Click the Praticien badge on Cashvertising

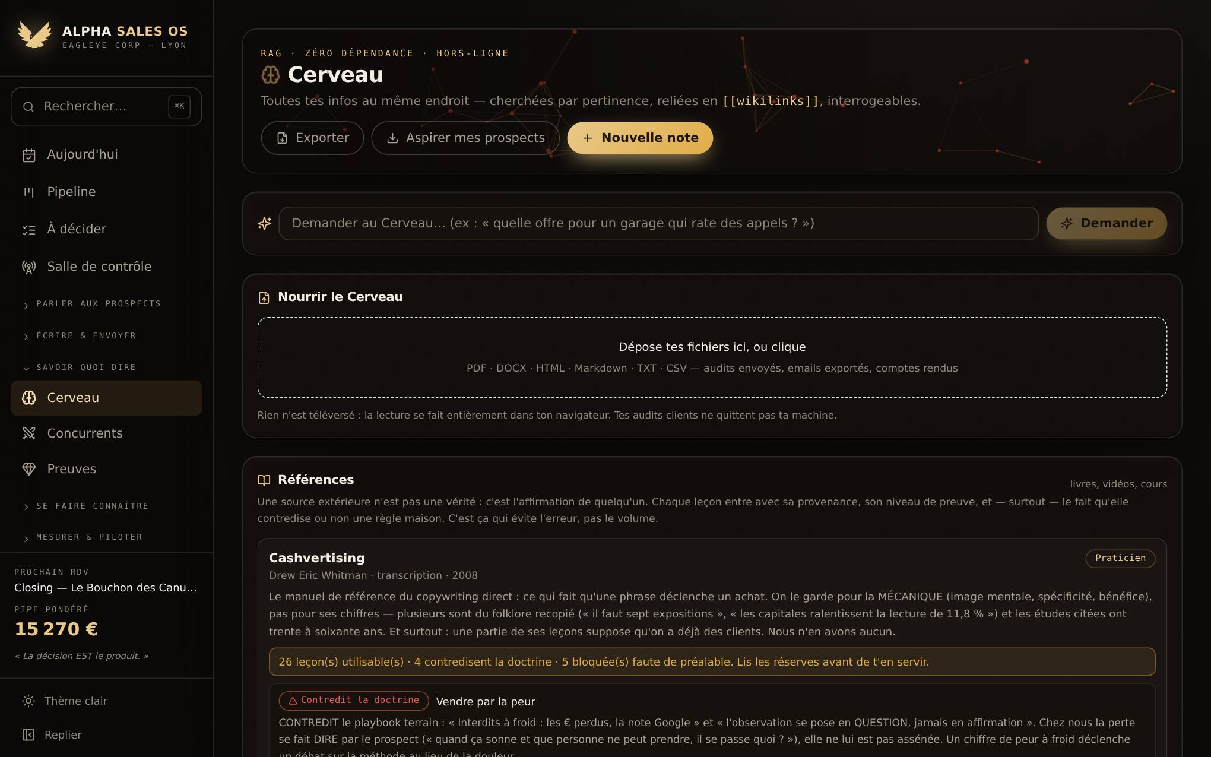pyautogui.click(x=1120, y=558)
